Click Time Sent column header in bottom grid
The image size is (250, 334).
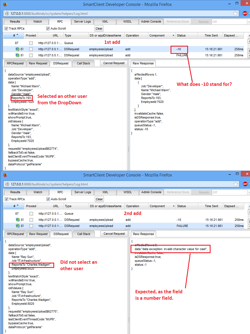[211, 206]
